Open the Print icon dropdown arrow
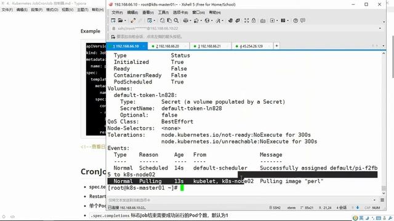The image size is (394, 221). tap(190, 21)
